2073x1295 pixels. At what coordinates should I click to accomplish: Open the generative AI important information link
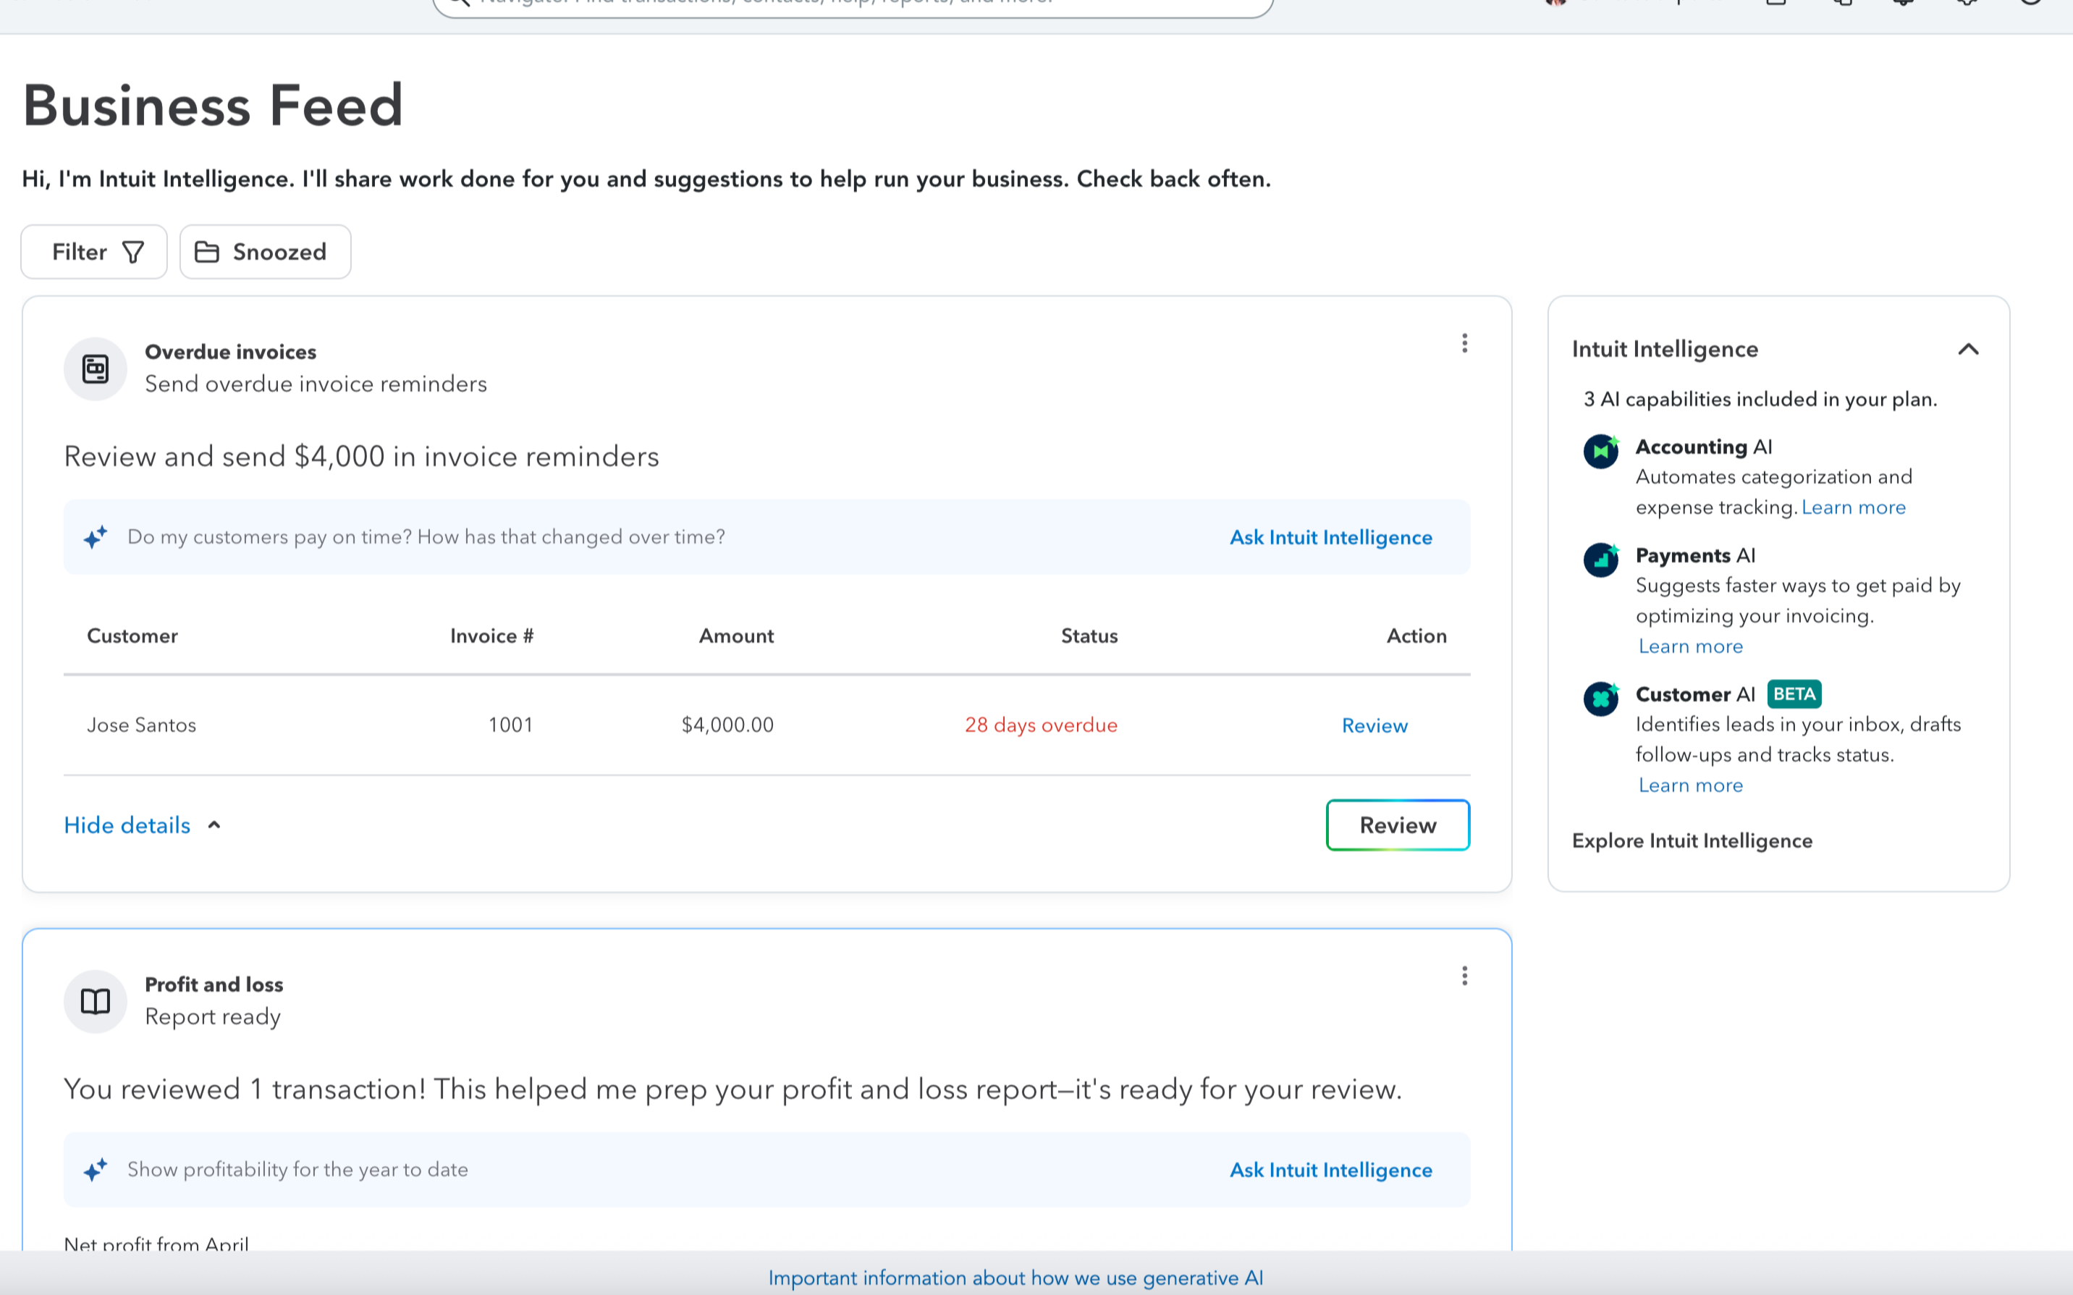1016,1278
